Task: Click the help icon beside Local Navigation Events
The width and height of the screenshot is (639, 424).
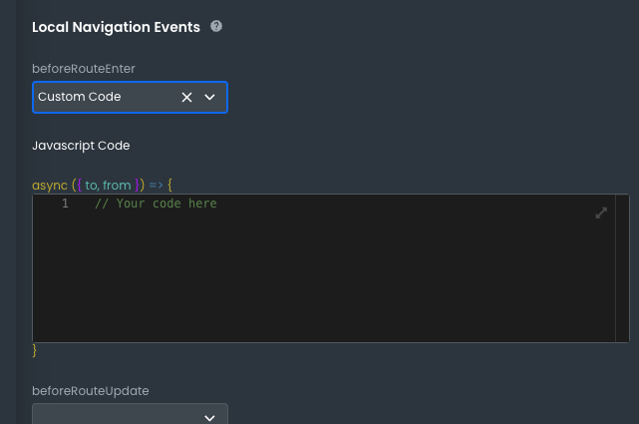Action: (216, 27)
